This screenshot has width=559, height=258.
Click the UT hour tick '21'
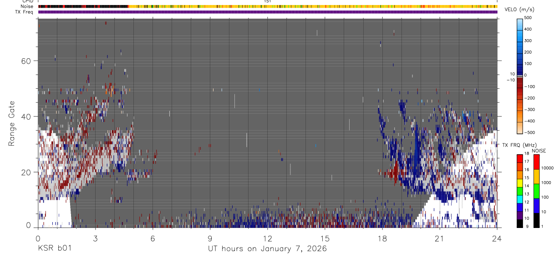pos(440,238)
